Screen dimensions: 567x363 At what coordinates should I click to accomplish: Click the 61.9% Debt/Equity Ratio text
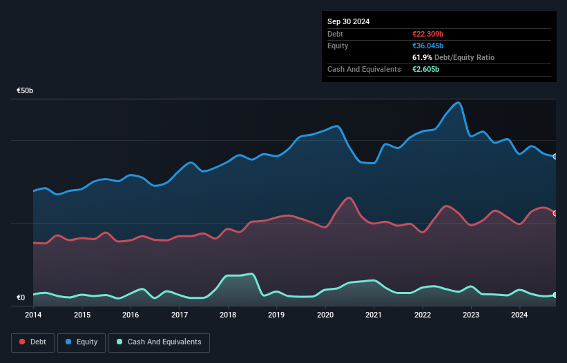tap(454, 57)
